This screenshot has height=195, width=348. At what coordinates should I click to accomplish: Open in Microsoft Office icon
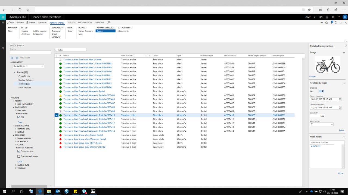(327, 22)
